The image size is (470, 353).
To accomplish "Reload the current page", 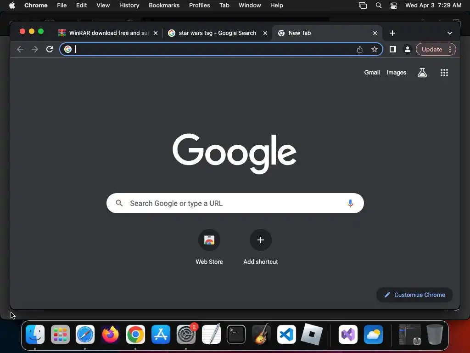I will click(50, 49).
